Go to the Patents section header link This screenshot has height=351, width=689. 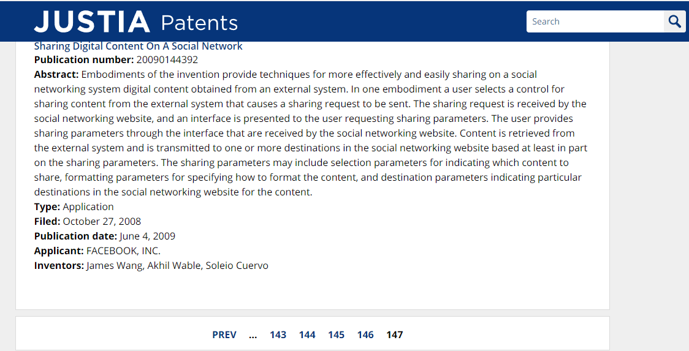click(x=199, y=23)
